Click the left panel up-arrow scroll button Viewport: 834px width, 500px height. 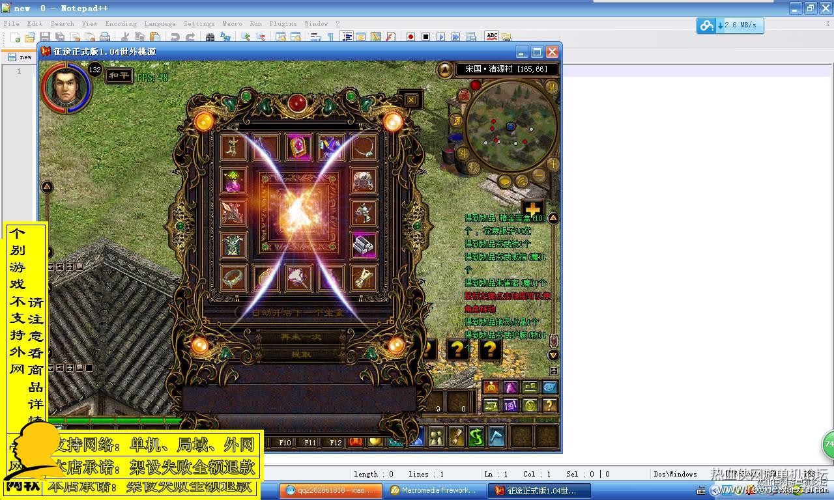pyautogui.click(x=47, y=187)
